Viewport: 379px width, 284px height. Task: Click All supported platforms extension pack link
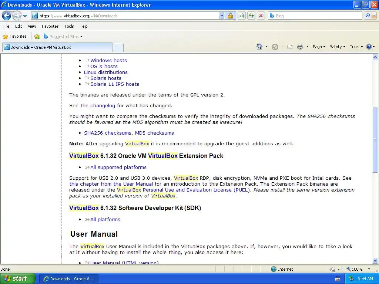click(118, 168)
